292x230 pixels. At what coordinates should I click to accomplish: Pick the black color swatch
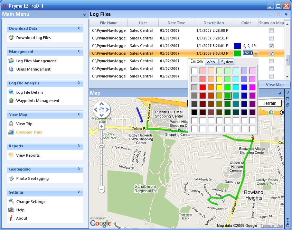(x=195, y=112)
